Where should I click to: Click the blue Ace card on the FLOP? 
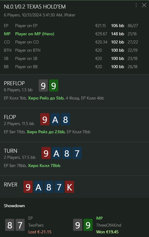(55, 119)
